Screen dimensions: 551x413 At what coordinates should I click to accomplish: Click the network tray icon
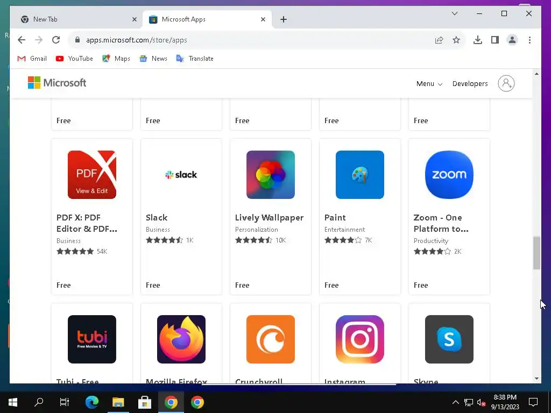tap(469, 402)
